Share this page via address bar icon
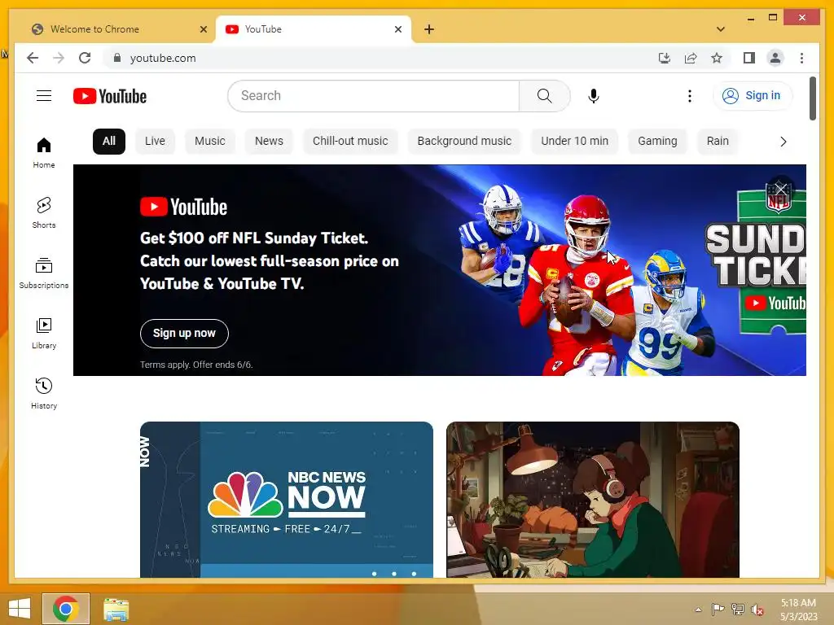 point(691,58)
